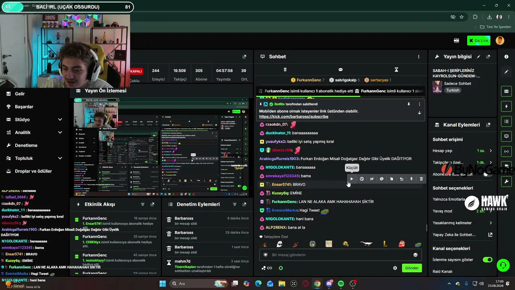Click the crossed-eye hide icon in message toolbar

(372, 179)
